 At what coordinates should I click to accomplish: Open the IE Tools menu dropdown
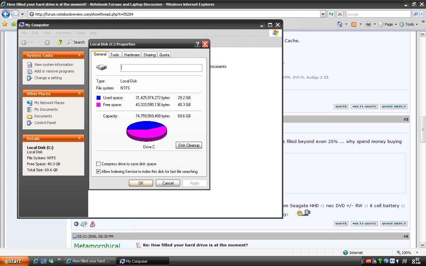408,24
